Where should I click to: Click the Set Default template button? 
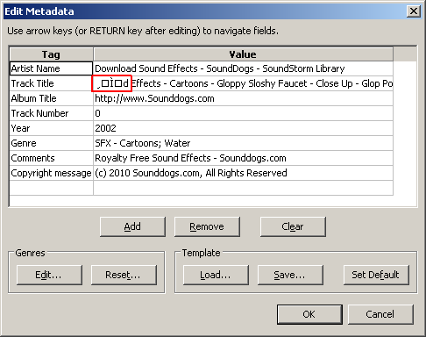[376, 275]
